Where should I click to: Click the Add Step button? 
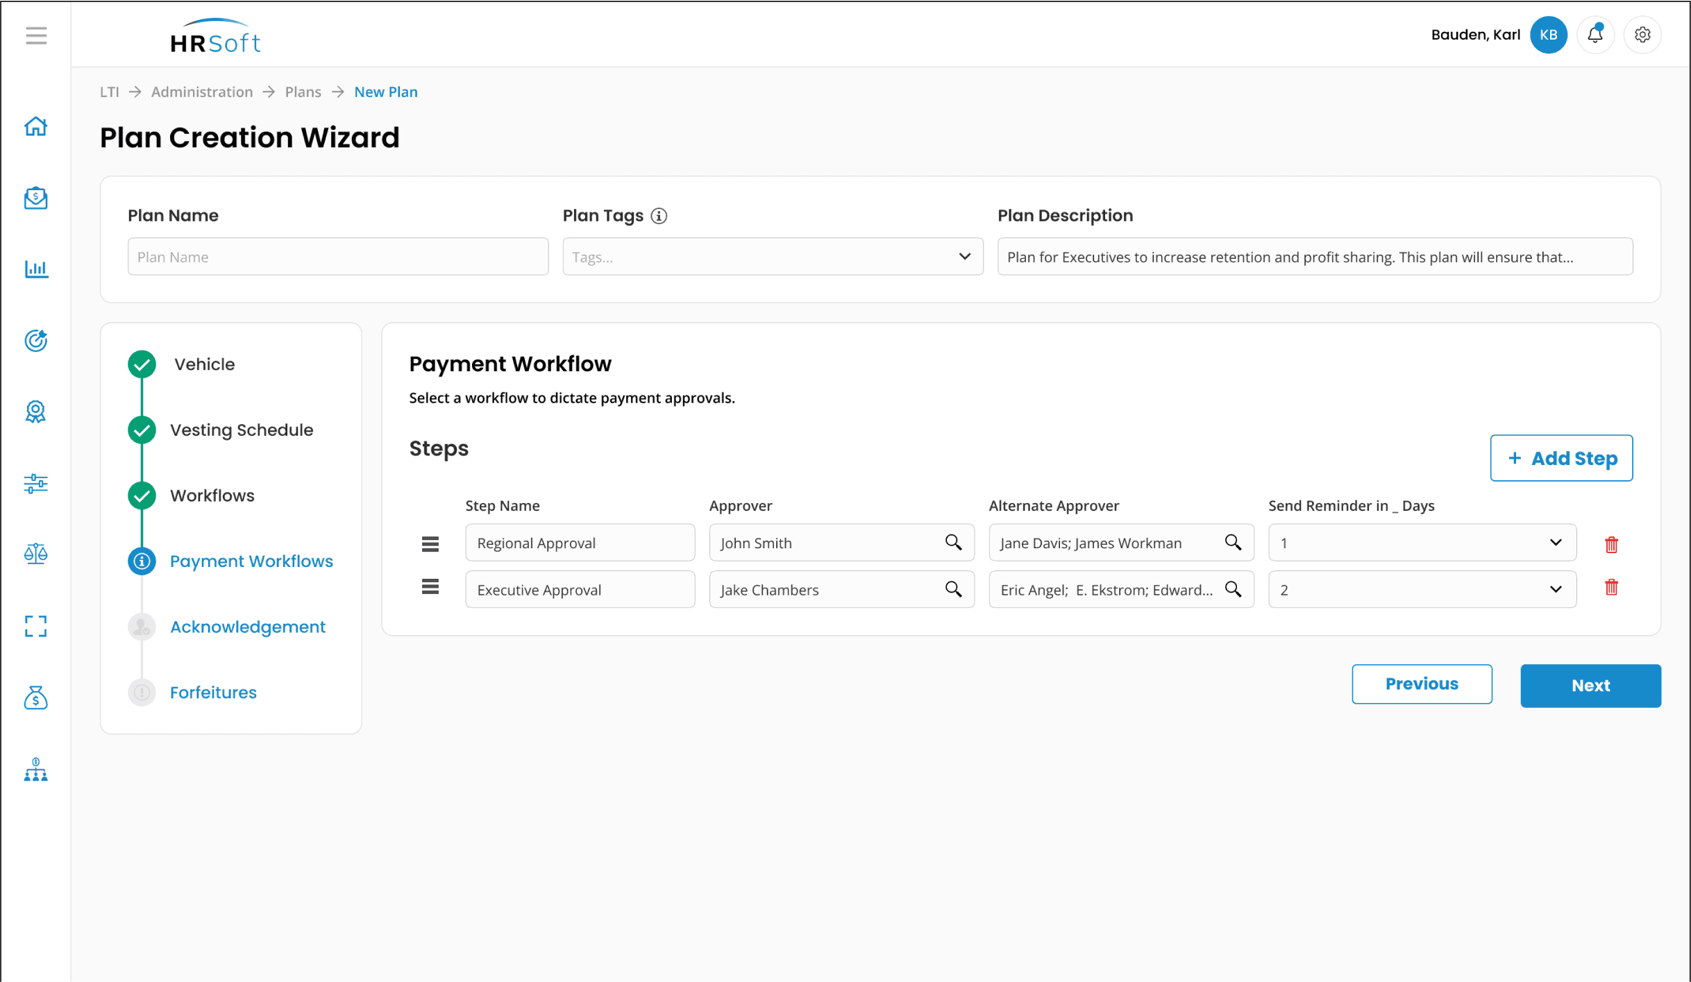click(1562, 458)
